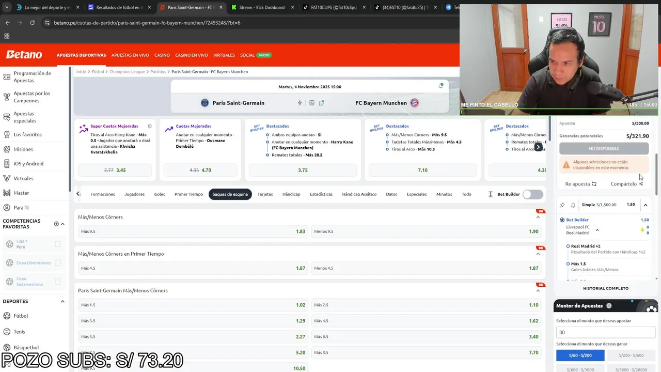Toggle the Bet Builder switch
Image resolution: width=661 pixels, height=372 pixels.
point(532,194)
